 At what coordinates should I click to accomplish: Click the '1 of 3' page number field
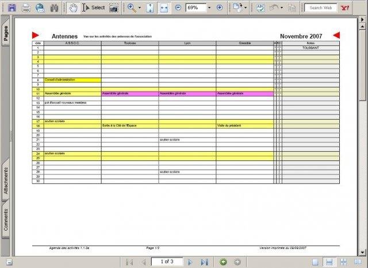click(x=167, y=262)
